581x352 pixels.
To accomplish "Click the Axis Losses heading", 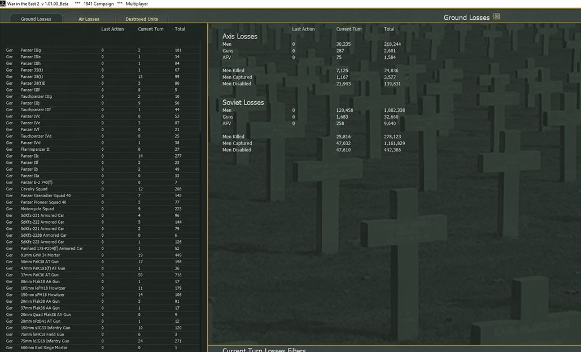I will [239, 36].
